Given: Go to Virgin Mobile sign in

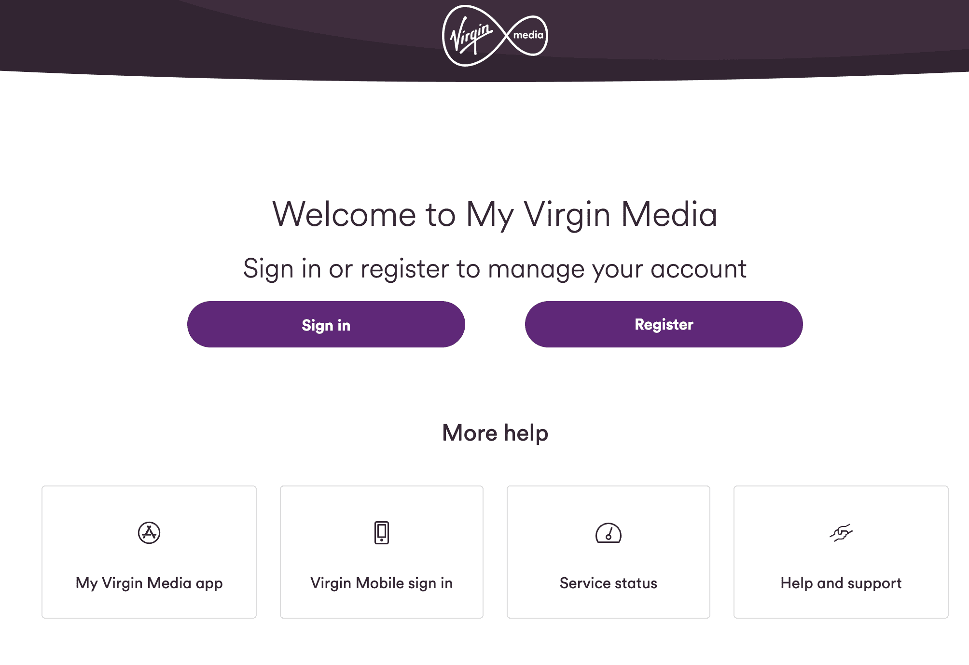Looking at the screenshot, I should tap(382, 583).
